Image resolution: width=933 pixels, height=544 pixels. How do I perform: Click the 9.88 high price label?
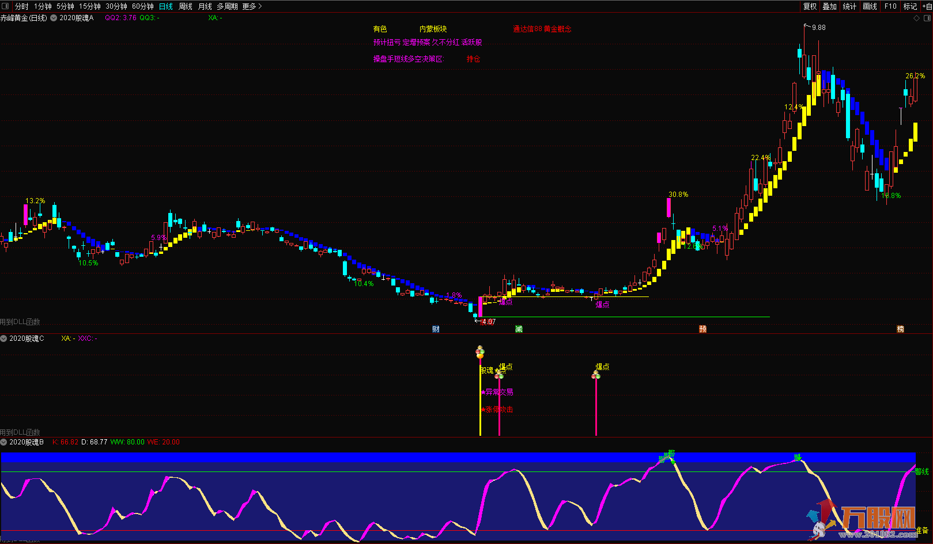818,28
